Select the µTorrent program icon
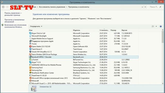 tap(30, 60)
